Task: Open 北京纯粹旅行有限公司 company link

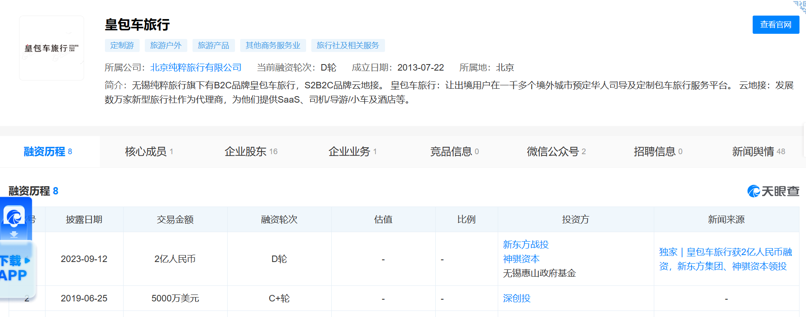Action: point(196,68)
